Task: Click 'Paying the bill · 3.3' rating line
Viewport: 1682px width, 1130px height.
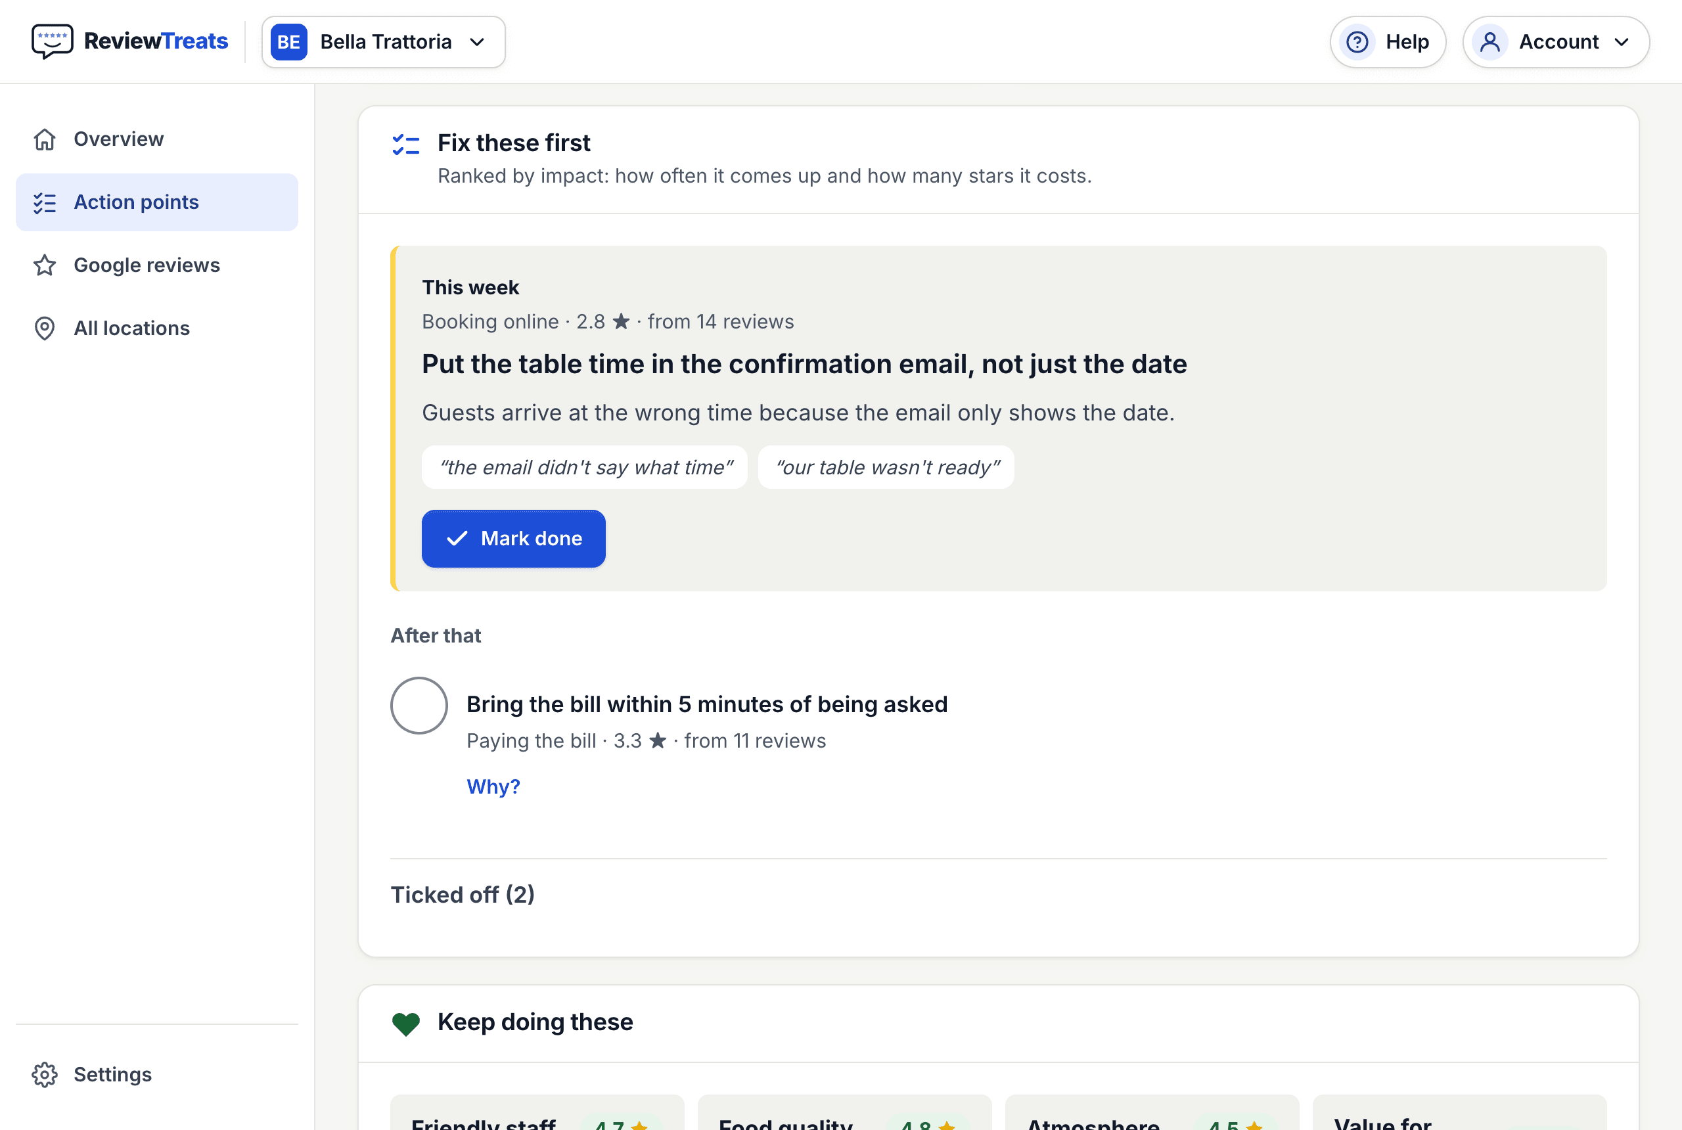Action: [646, 741]
